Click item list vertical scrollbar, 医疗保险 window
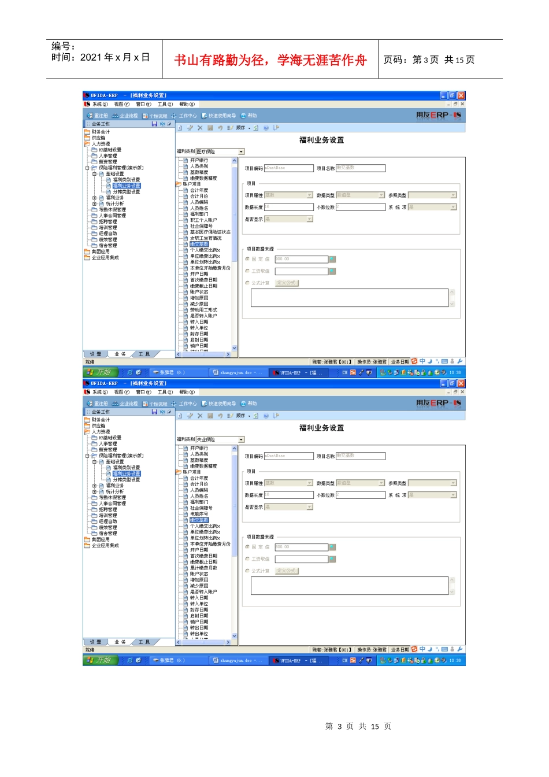 pyautogui.click(x=235, y=254)
